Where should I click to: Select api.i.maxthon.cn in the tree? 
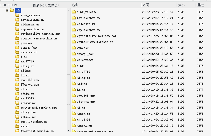[x=34, y=122]
